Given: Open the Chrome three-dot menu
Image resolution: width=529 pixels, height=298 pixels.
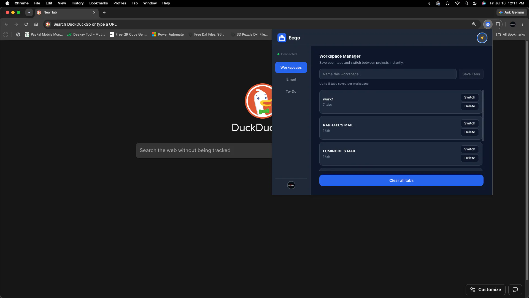Looking at the screenshot, I should [x=522, y=24].
